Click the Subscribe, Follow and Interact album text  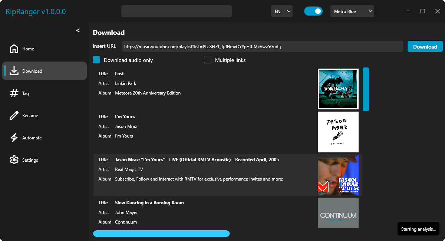(x=199, y=179)
